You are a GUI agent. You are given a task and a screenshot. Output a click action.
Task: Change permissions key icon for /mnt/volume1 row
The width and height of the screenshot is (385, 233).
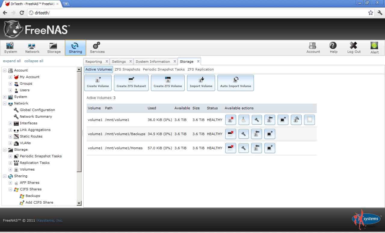pyautogui.click(x=270, y=120)
